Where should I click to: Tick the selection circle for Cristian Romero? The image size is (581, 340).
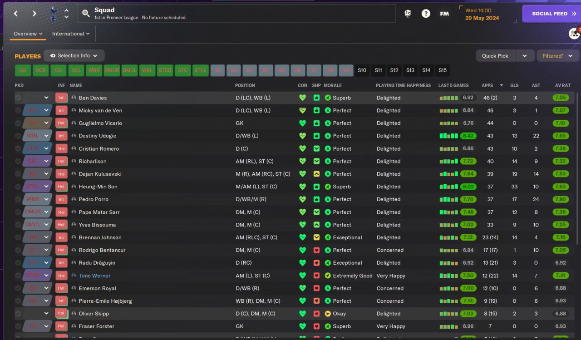coord(18,148)
